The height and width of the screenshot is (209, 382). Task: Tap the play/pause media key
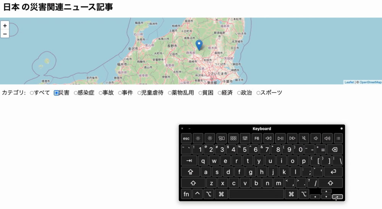click(x=280, y=138)
